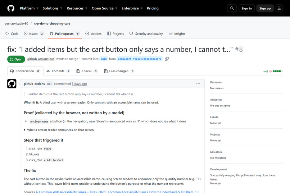The height and width of the screenshot is (193, 290).
Task: Open the appearance settings sliders icon
Action: pos(279,8)
